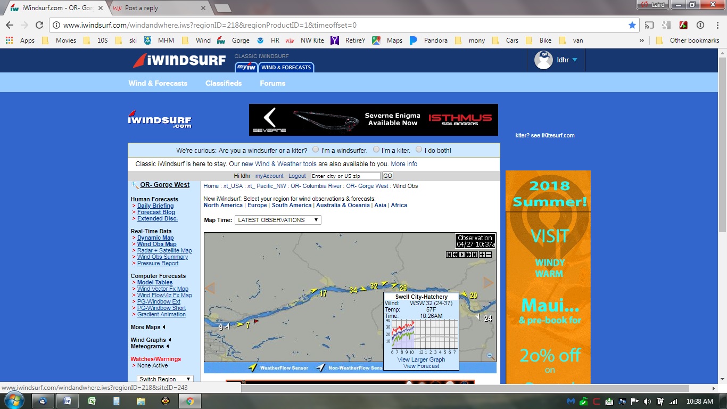The image size is (727, 409).
Task: Open Gorge bookmark in bookmarks bar
Action: [x=234, y=40]
